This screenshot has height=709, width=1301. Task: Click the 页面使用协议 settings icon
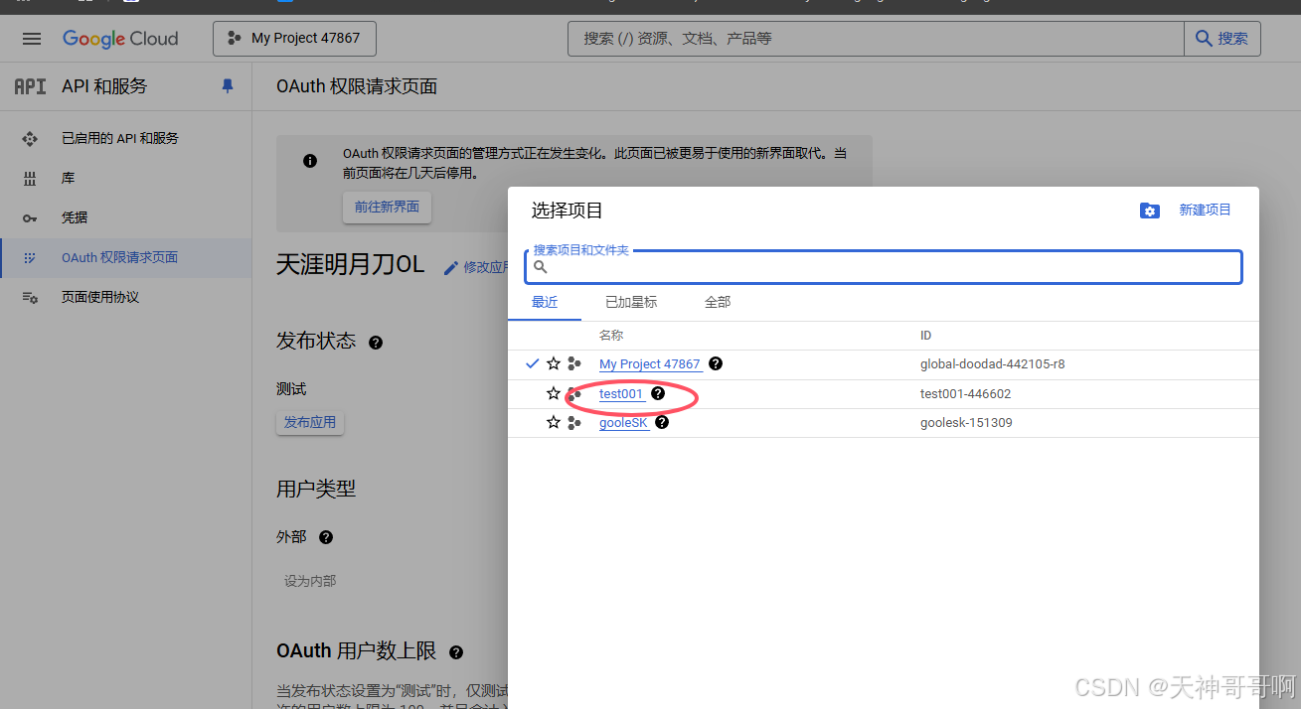(x=30, y=298)
